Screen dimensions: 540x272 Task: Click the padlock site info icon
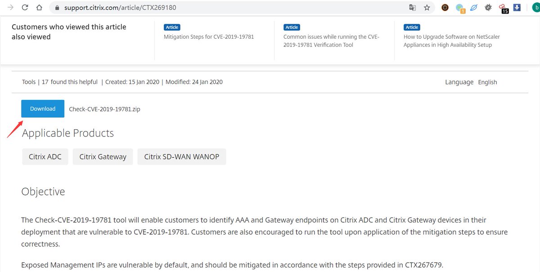(x=57, y=8)
